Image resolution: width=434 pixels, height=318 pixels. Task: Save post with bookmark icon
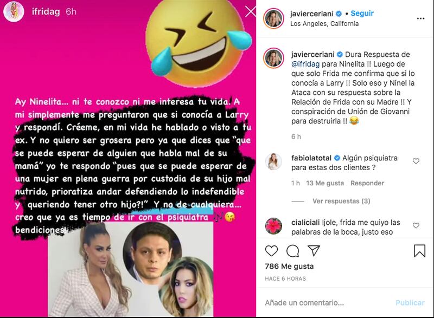click(x=419, y=251)
